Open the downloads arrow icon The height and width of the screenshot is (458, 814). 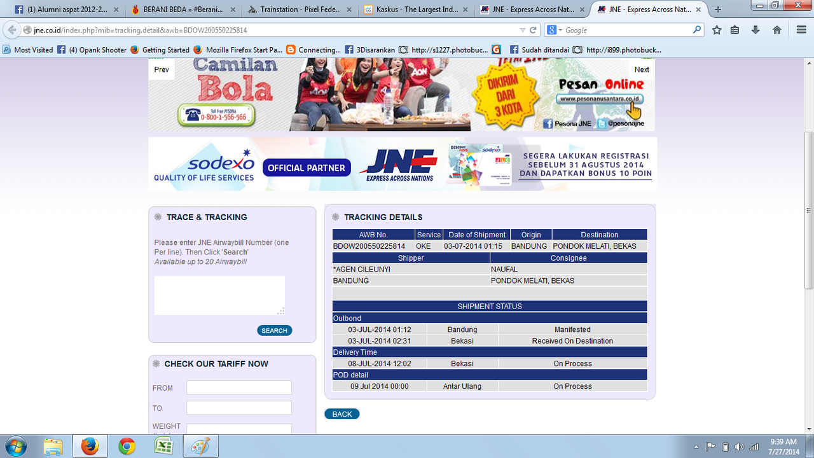(756, 30)
